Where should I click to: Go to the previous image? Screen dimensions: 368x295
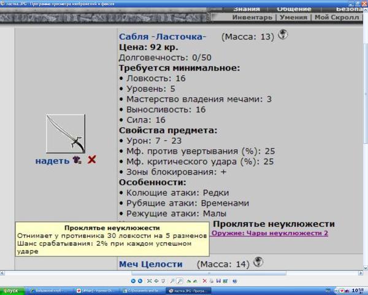(133, 281)
